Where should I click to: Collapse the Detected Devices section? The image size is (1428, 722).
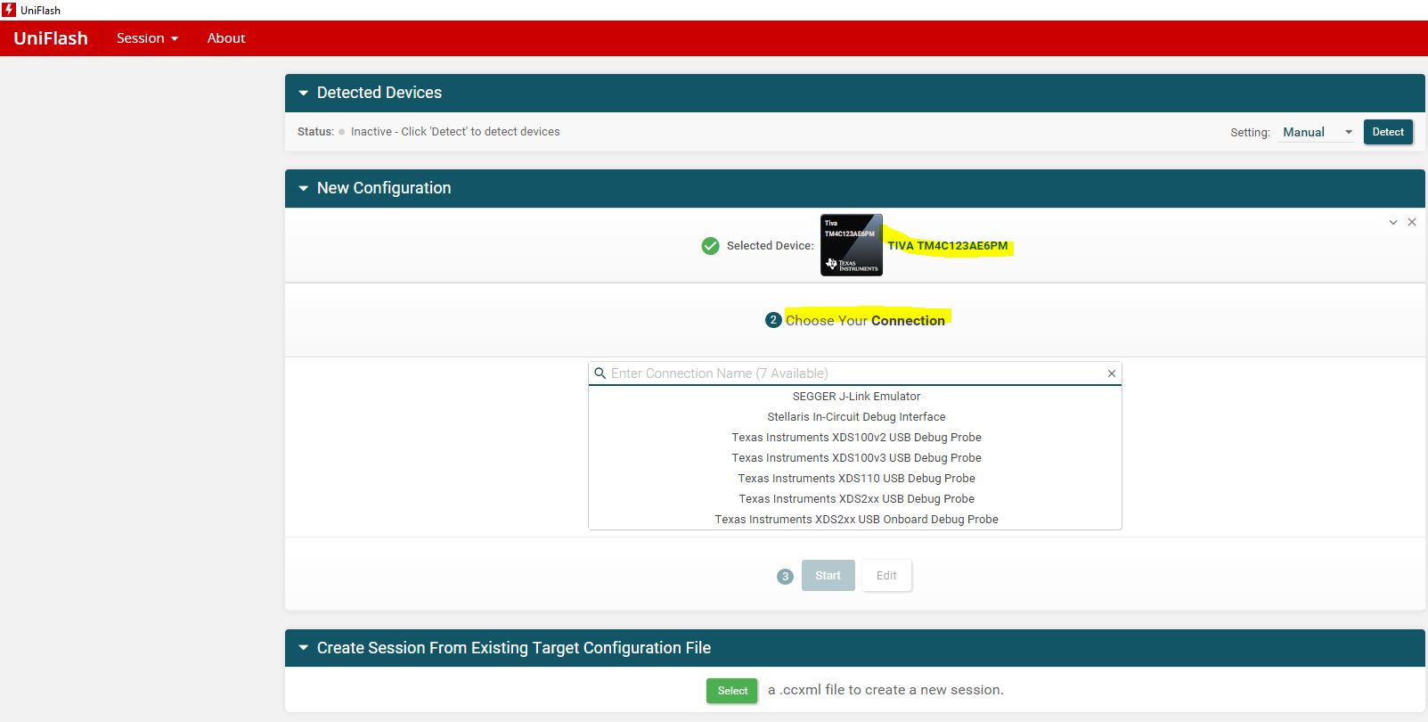pos(303,93)
